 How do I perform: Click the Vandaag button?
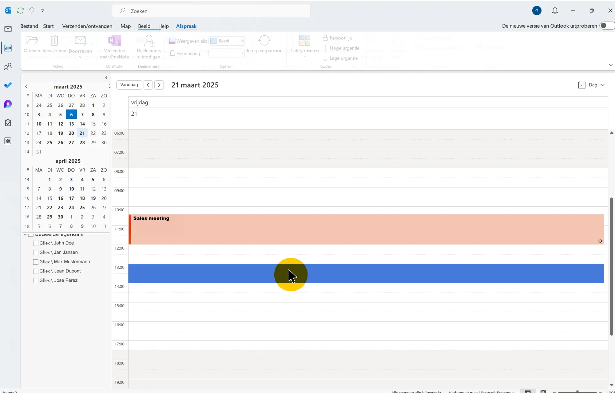click(129, 85)
